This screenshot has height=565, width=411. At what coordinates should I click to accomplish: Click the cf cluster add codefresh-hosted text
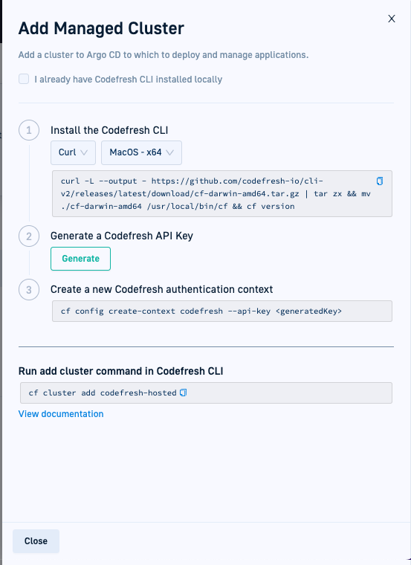pyautogui.click(x=103, y=393)
